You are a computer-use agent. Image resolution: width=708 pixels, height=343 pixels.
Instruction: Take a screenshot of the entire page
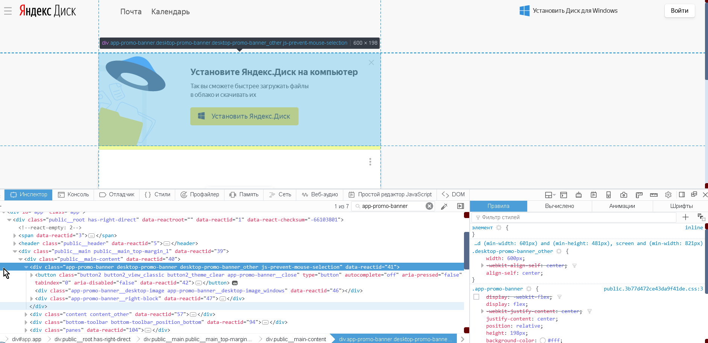[x=624, y=195]
